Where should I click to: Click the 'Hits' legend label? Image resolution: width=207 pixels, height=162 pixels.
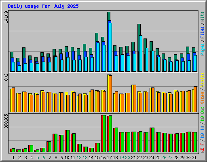point(203,17)
